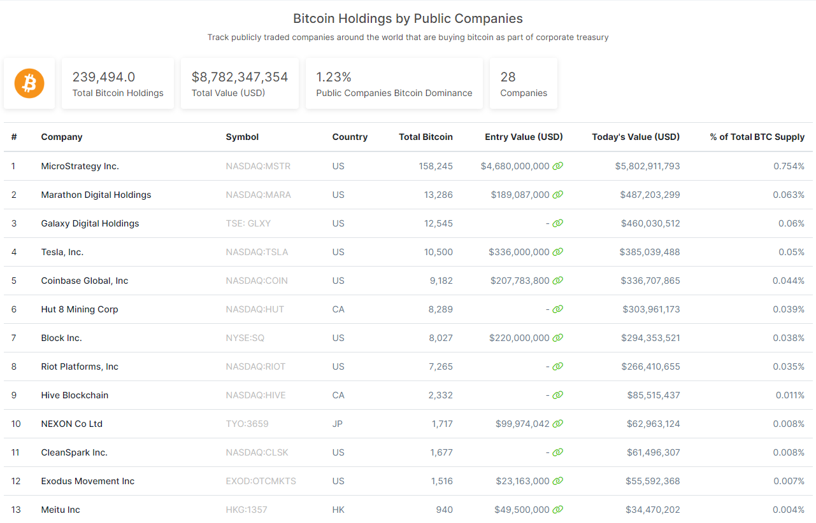Open MicroStrategy Inc. company link
The image size is (816, 523).
coord(80,166)
